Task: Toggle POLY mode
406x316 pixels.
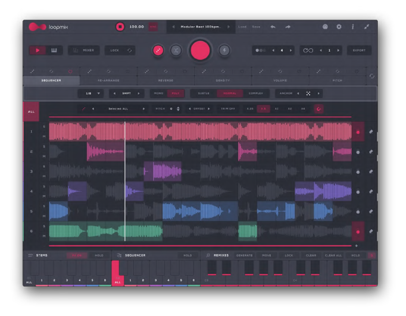Action: 176,93
